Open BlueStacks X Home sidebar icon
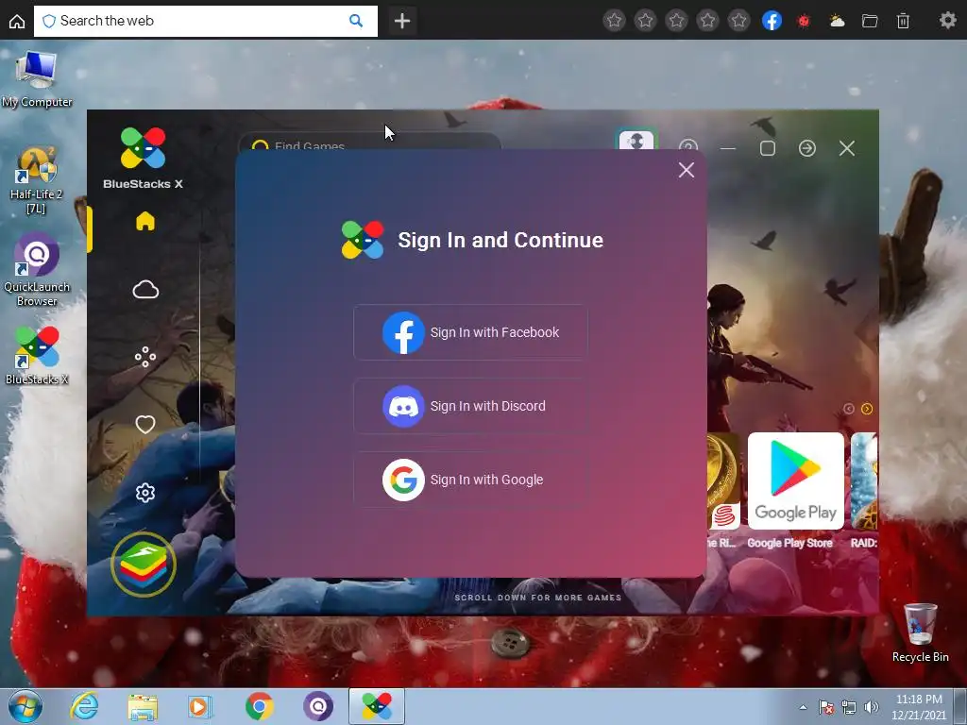 click(x=145, y=221)
